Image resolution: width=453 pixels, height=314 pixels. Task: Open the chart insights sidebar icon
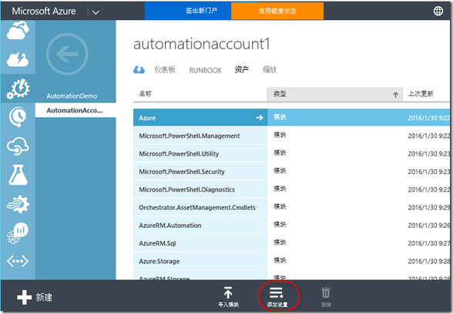tap(18, 233)
